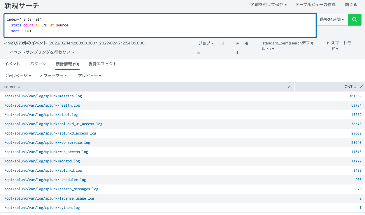
Task: Switch to the パターン tab
Action: [x=38, y=64]
